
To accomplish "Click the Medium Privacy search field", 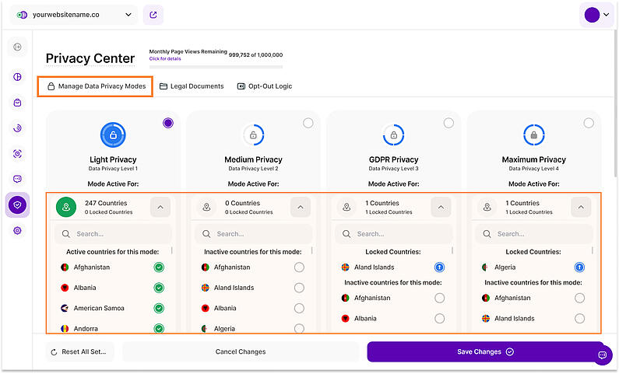I will click(253, 234).
